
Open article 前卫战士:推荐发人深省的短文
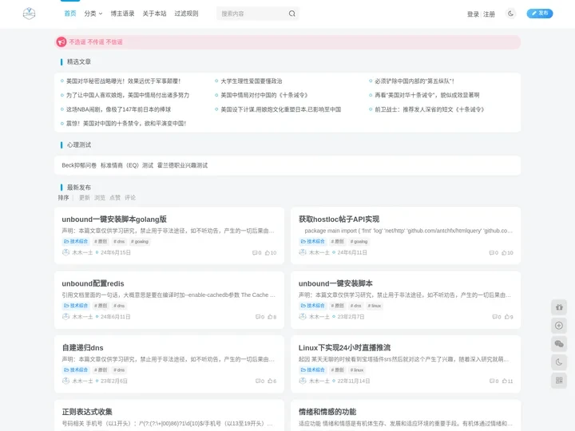click(430, 109)
